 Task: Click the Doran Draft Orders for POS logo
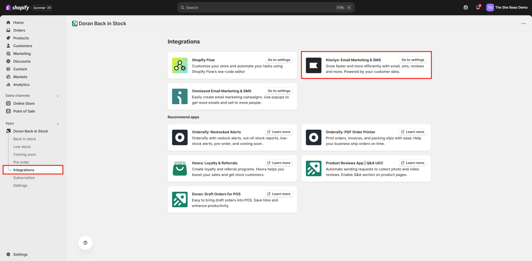point(180,199)
